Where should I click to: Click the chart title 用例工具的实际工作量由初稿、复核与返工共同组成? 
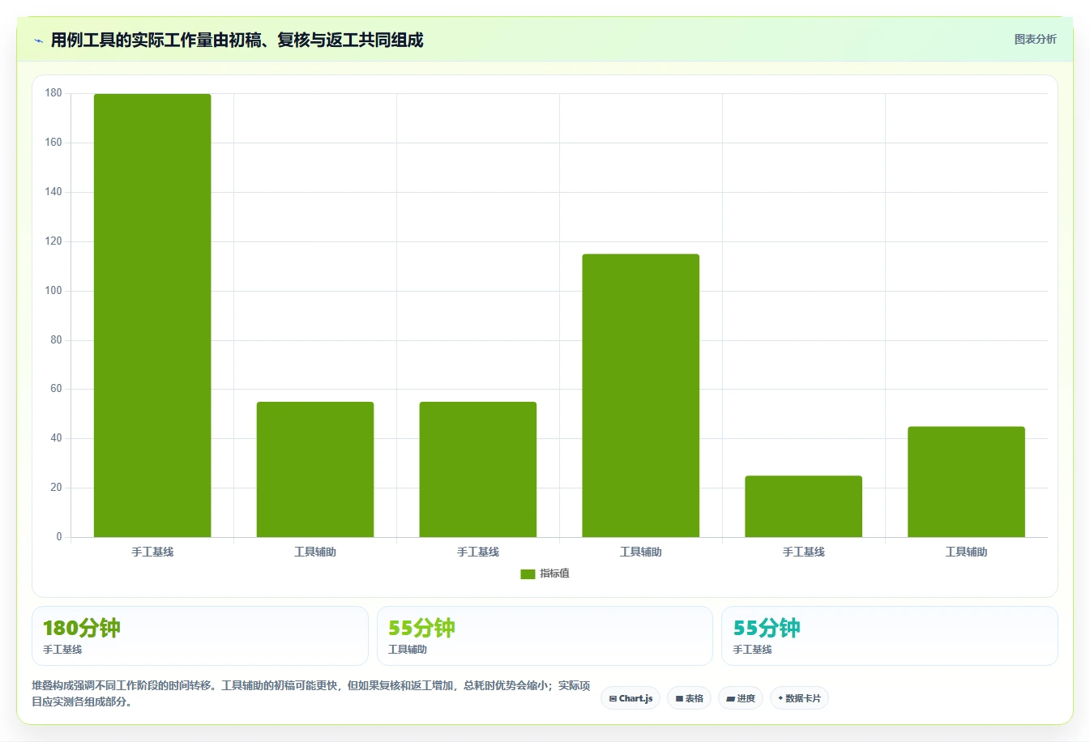point(237,41)
